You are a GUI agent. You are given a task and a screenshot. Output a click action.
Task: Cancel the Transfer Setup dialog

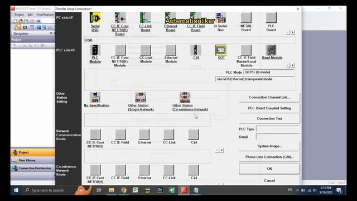269,180
